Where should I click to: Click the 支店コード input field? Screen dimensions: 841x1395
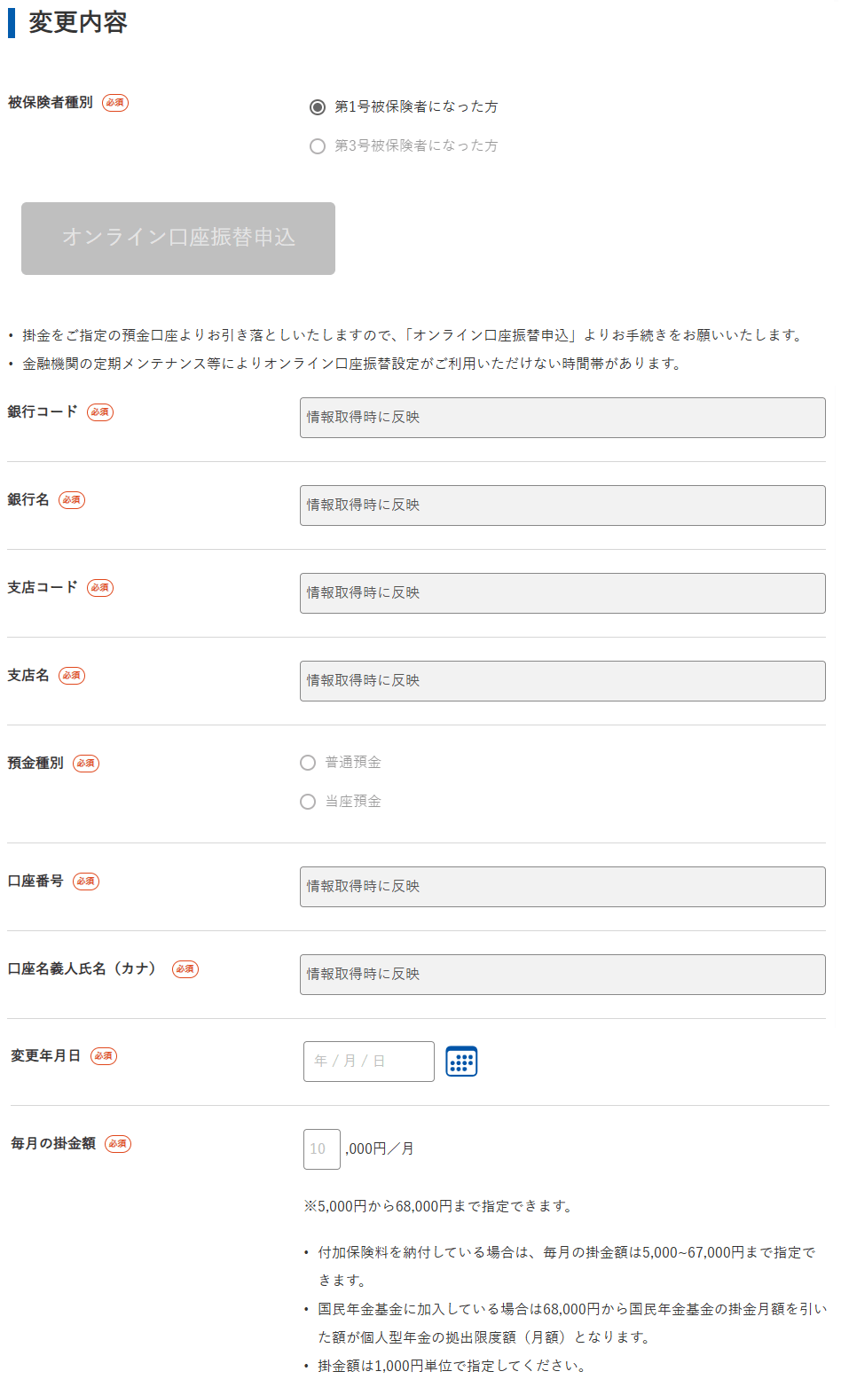point(562,593)
